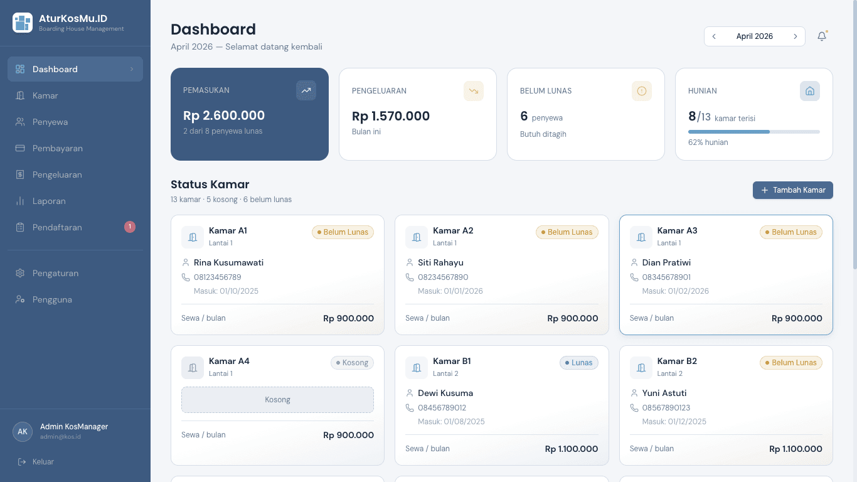
Task: Click the door icon of Kamar B1
Action: (417, 368)
